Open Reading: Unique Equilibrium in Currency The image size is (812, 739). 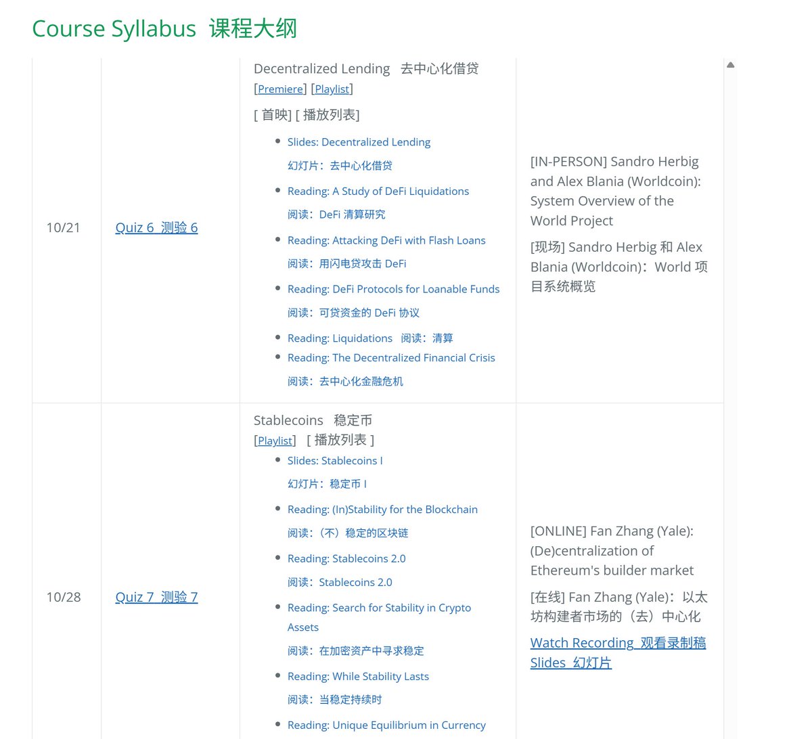(x=386, y=725)
